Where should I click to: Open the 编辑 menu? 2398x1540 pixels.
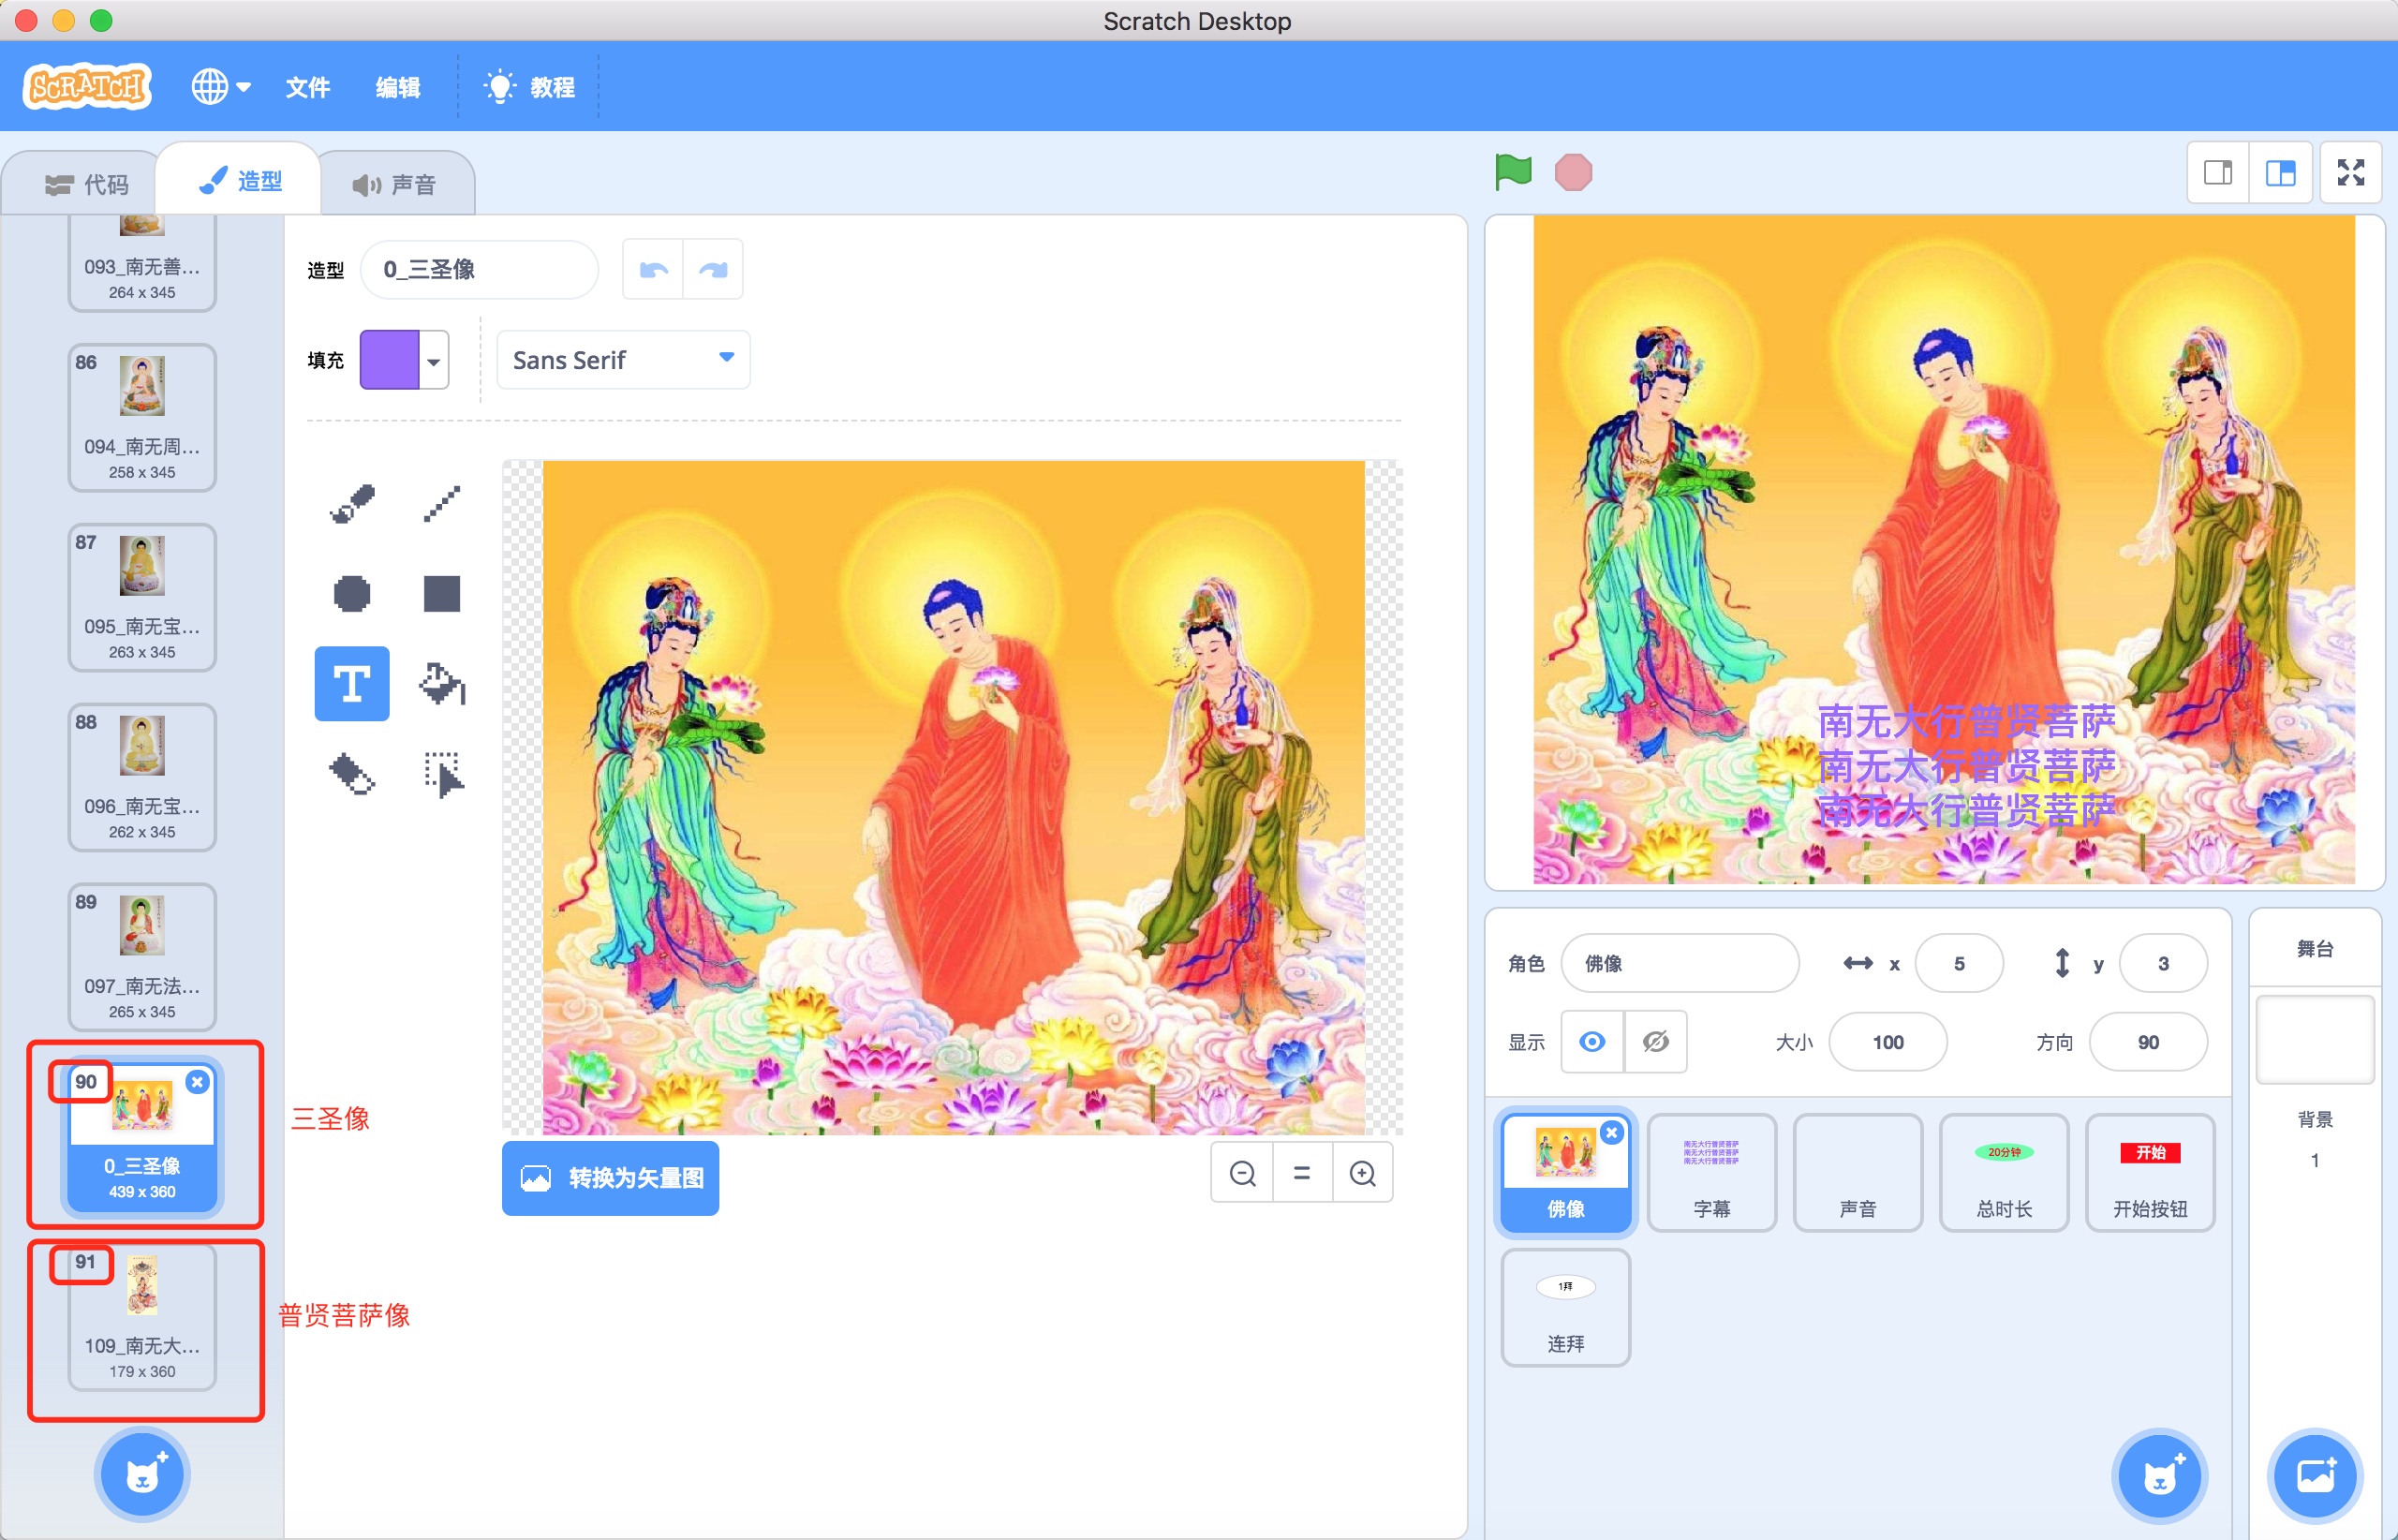(398, 87)
